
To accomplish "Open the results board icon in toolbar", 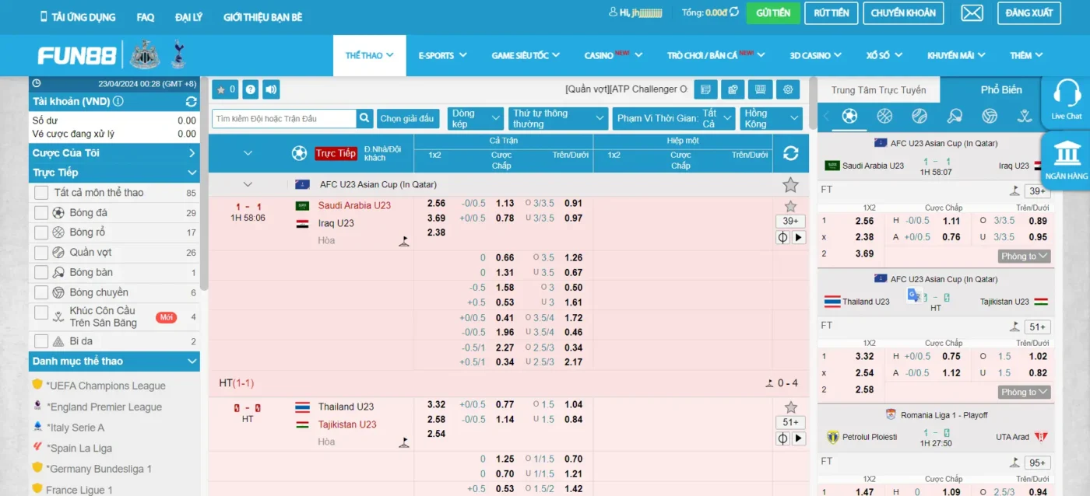I will pos(760,89).
